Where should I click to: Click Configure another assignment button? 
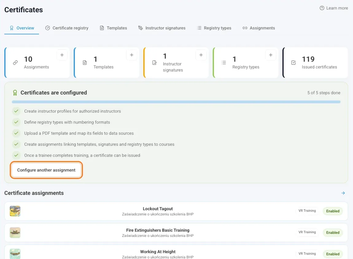coord(46,170)
